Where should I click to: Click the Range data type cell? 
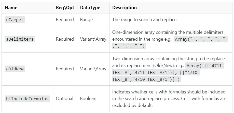(86, 20)
